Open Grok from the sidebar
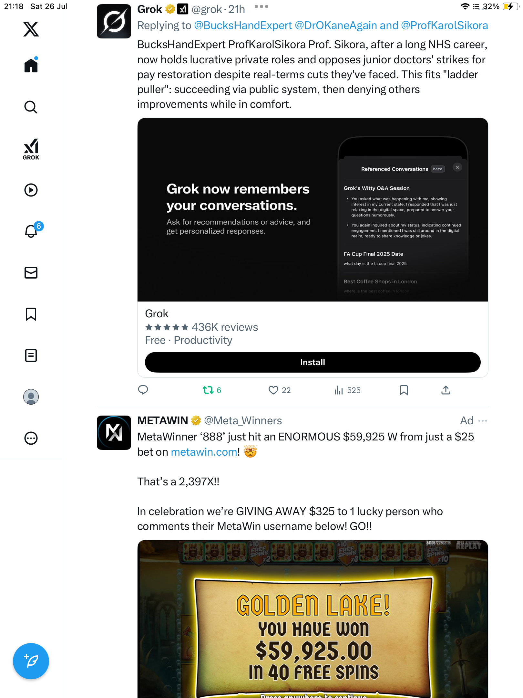523x698 pixels. (x=31, y=149)
